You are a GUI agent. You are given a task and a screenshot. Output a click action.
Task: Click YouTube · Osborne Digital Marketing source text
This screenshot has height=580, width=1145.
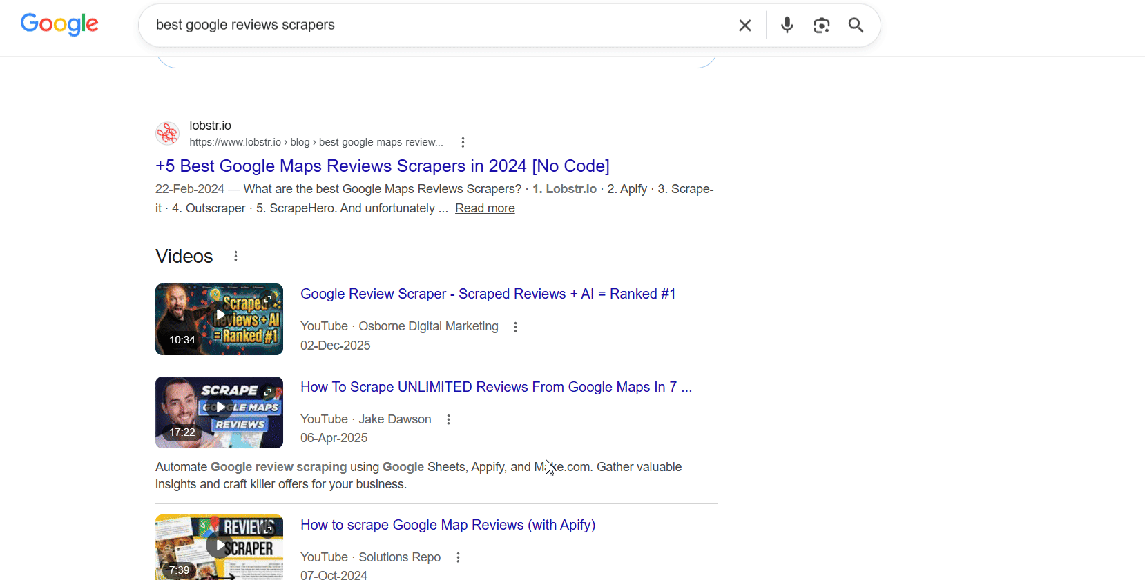[x=399, y=326]
